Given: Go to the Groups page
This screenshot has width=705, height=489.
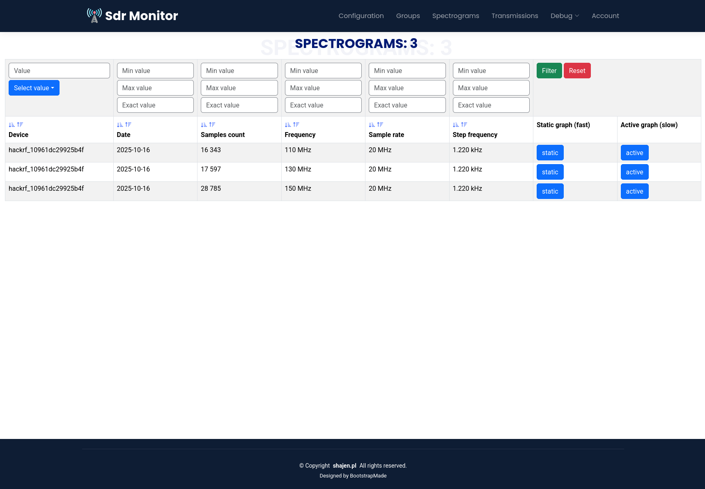Looking at the screenshot, I should point(408,16).
